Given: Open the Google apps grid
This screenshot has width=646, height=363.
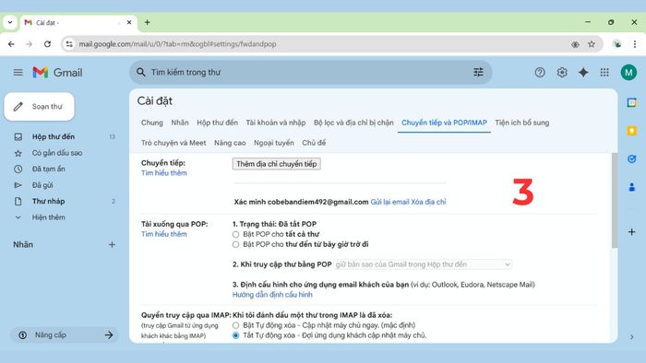Looking at the screenshot, I should pyautogui.click(x=604, y=73).
